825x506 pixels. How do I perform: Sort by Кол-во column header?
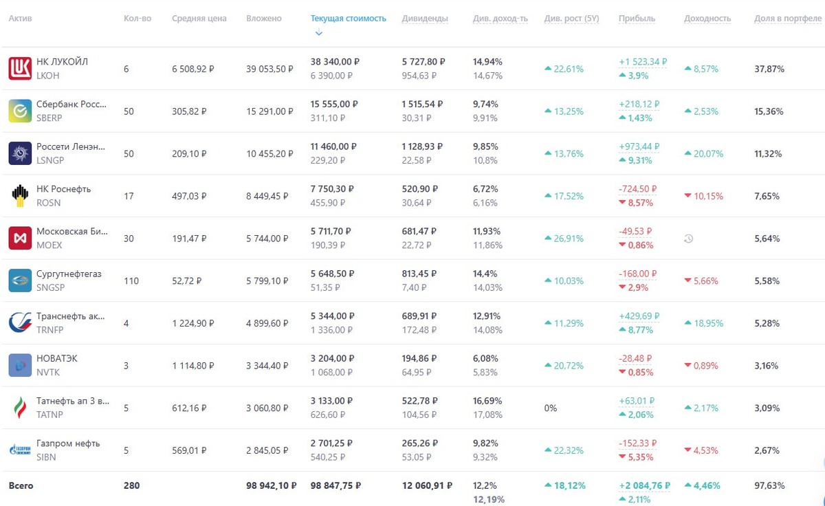pos(137,19)
